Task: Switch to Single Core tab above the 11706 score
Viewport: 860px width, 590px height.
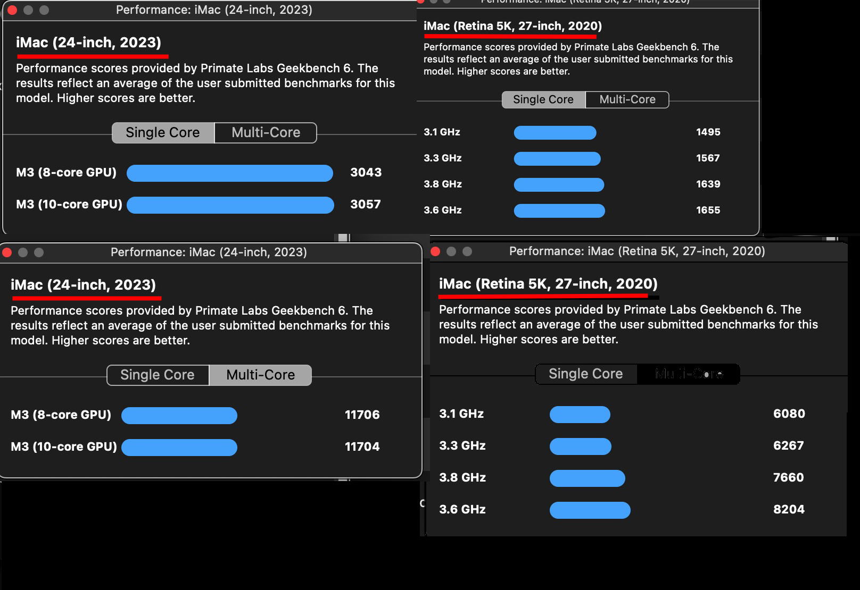Action: pyautogui.click(x=158, y=375)
